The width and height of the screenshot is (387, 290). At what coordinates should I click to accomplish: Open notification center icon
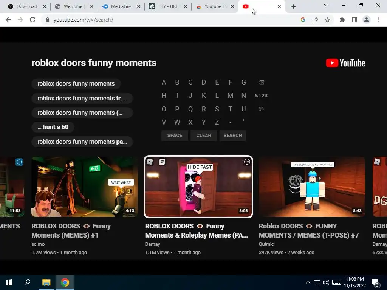375,283
